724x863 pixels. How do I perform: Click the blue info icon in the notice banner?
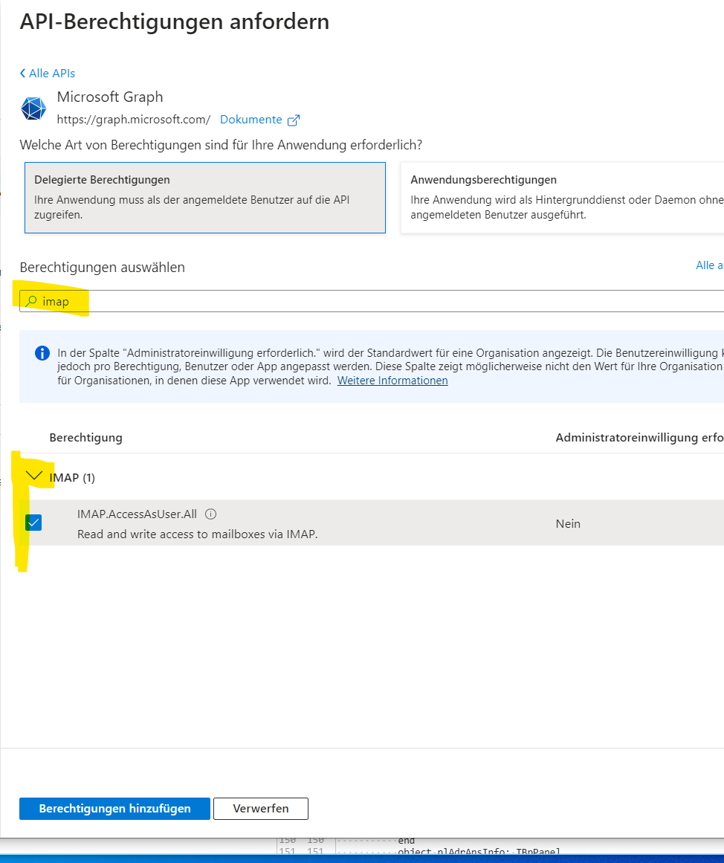pyautogui.click(x=42, y=353)
